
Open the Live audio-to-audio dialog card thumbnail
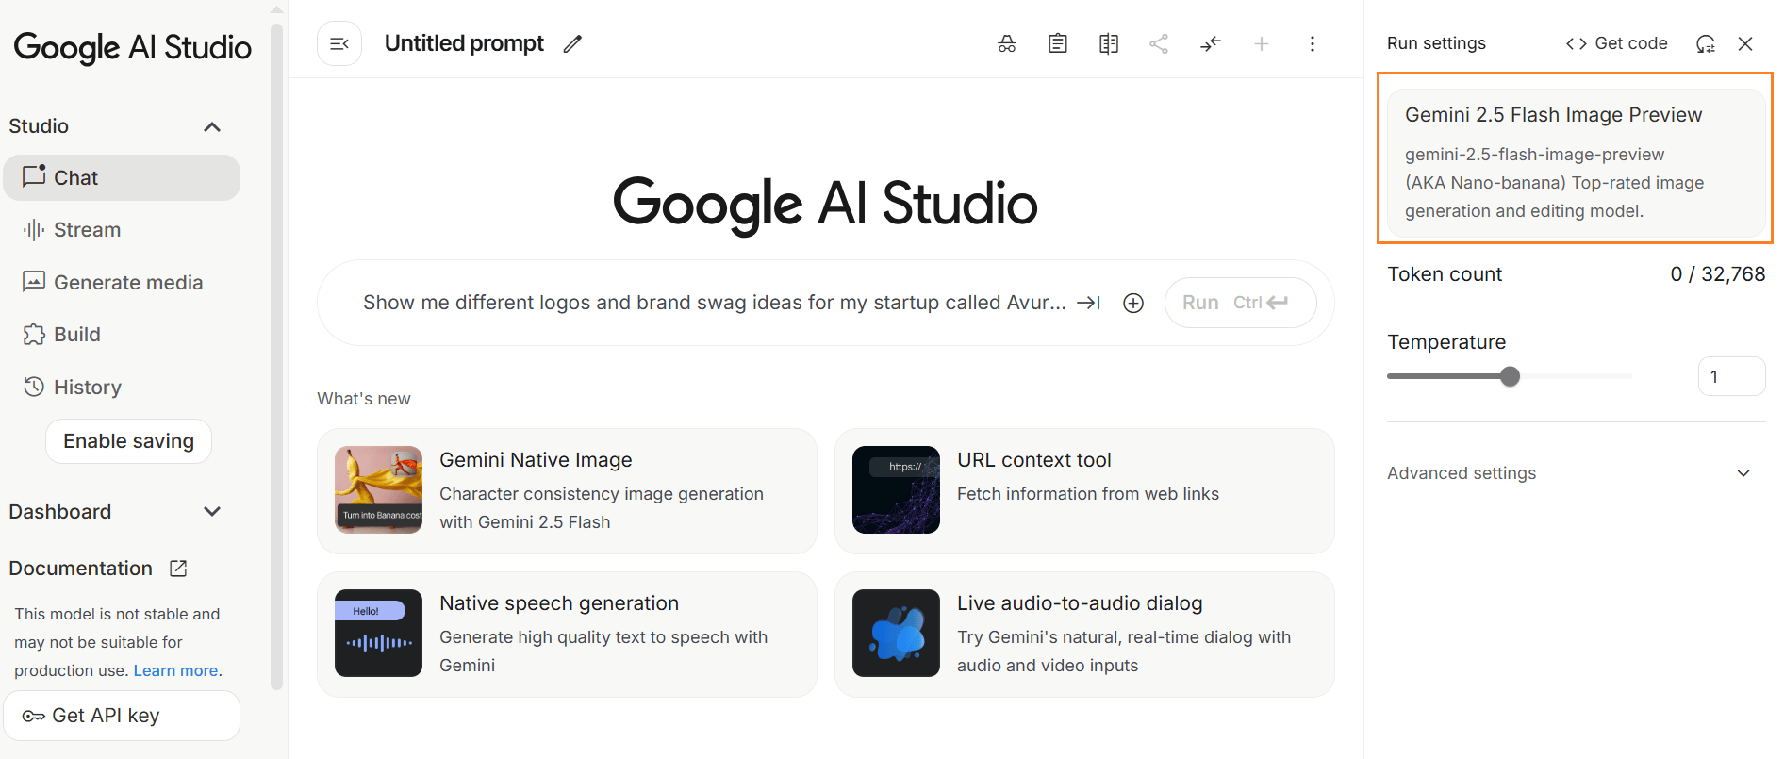[896, 633]
